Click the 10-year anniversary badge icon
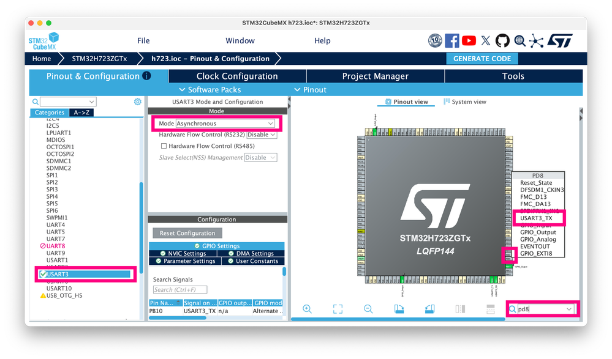The width and height of the screenshot is (612, 359). point(435,40)
